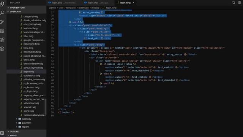The height and width of the screenshot is (137, 243).
Task: Open the sagepay_direct_car file
Action: [x=34, y=96]
